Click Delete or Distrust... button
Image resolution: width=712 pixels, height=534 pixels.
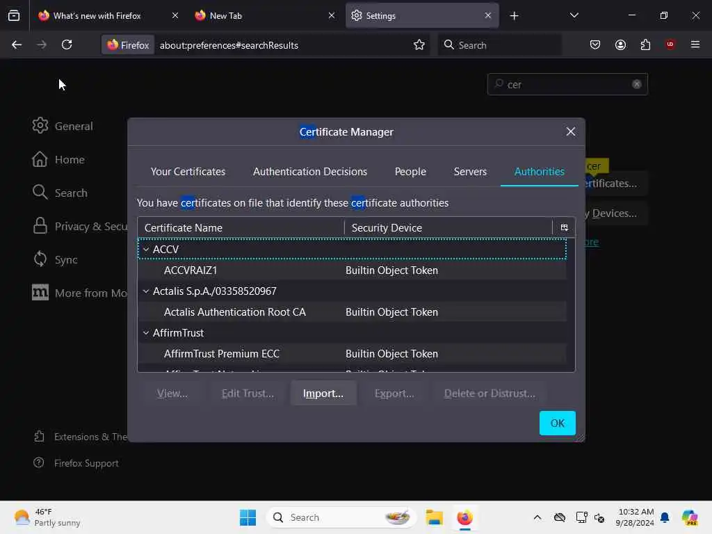tap(489, 394)
